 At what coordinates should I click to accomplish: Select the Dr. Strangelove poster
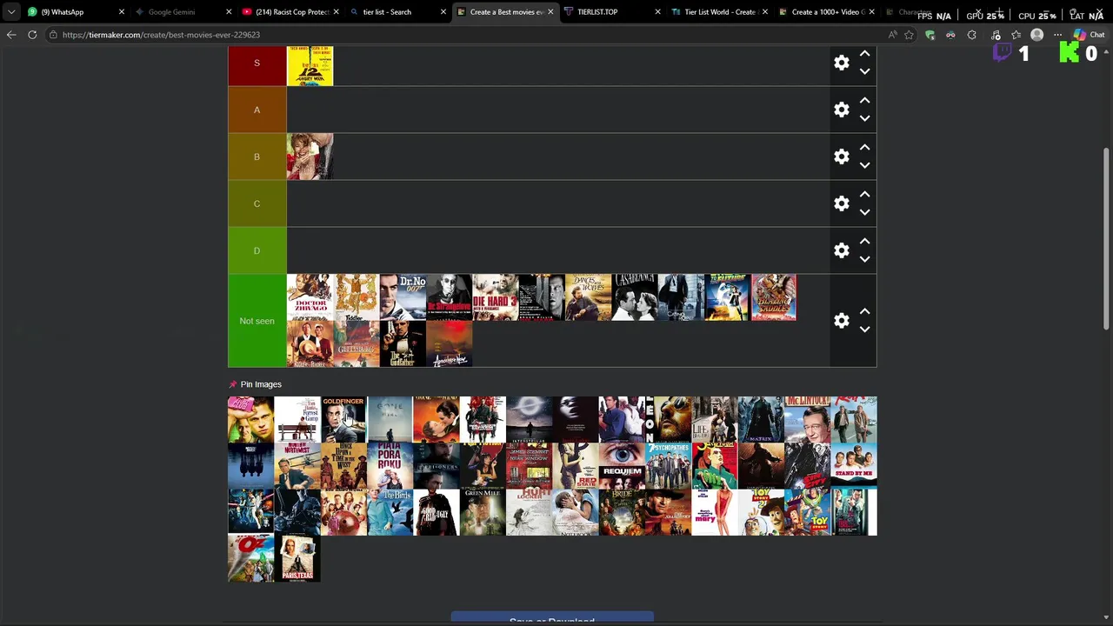[449, 297]
